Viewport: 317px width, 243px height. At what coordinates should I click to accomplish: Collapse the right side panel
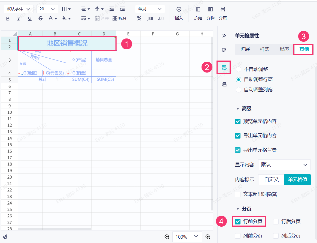coord(224,36)
